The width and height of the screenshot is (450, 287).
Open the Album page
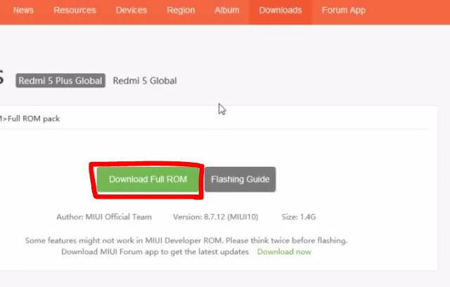[226, 11]
